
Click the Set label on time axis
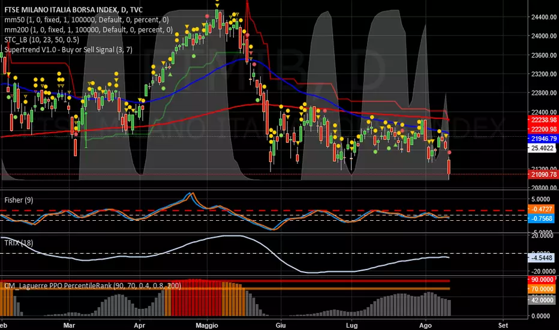click(503, 325)
